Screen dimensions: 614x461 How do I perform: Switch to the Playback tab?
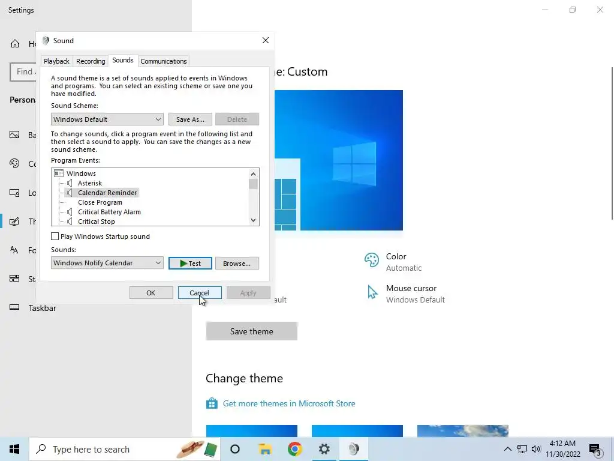(56, 61)
